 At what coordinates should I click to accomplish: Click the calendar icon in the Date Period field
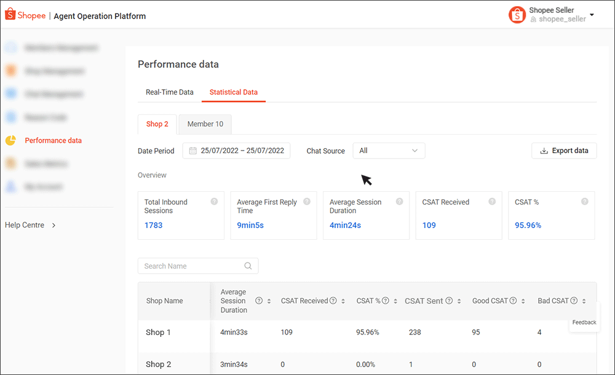point(192,150)
